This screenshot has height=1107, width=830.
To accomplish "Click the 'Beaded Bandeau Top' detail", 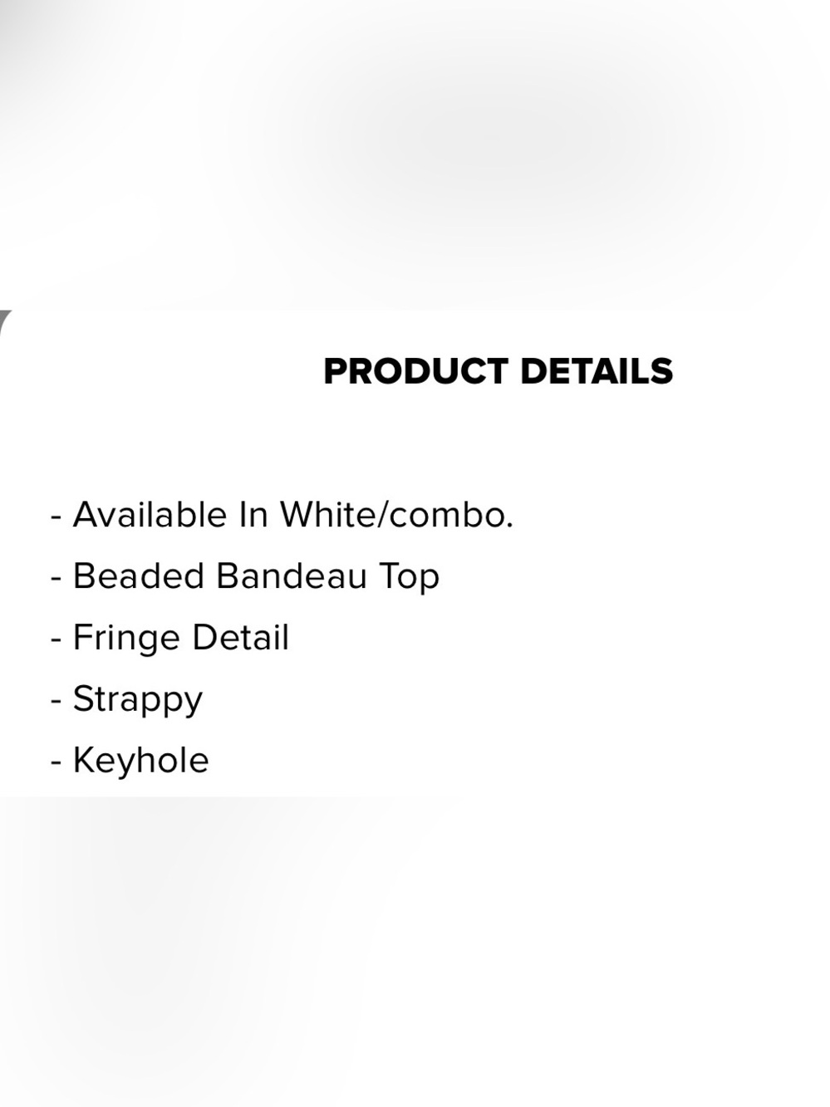I will [245, 577].
